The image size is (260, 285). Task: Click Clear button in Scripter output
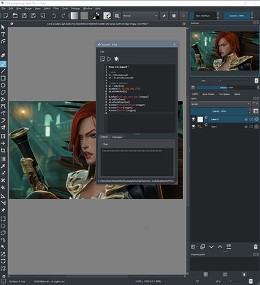[105, 144]
